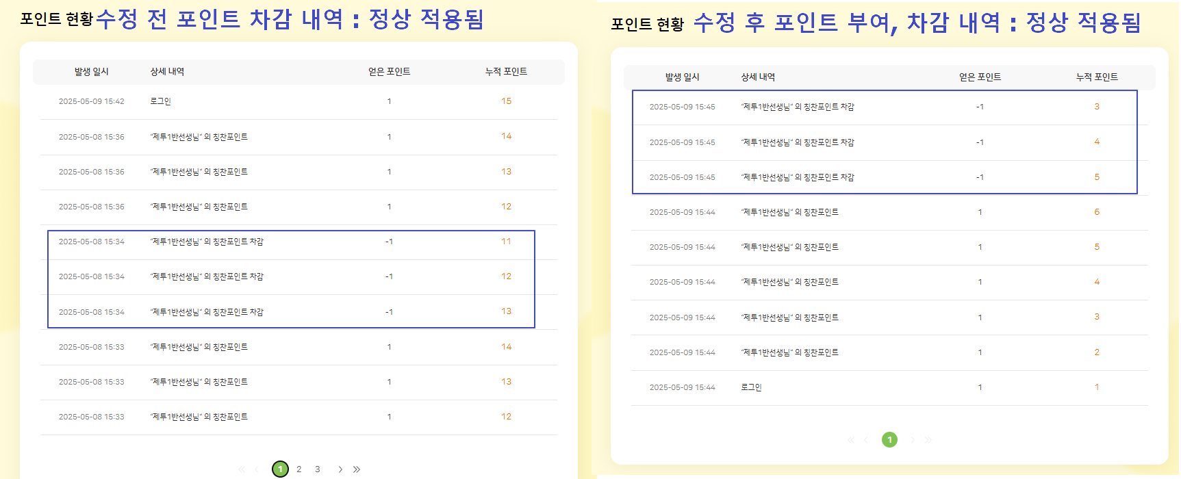1181x479 pixels.
Task: Select the 로그인 row dated 2025-05-09 15:44
Action: [x=751, y=387]
